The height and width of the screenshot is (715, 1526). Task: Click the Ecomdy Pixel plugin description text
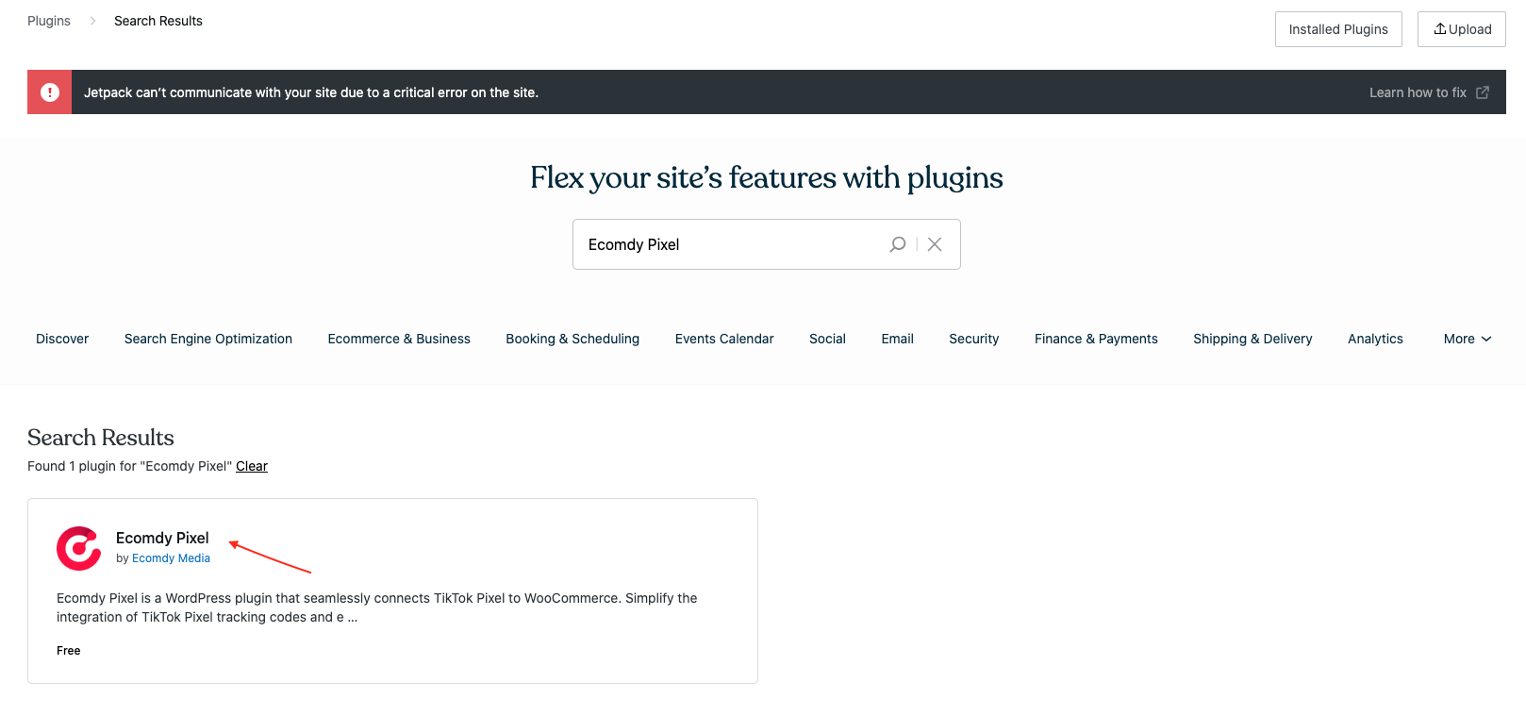(x=377, y=607)
